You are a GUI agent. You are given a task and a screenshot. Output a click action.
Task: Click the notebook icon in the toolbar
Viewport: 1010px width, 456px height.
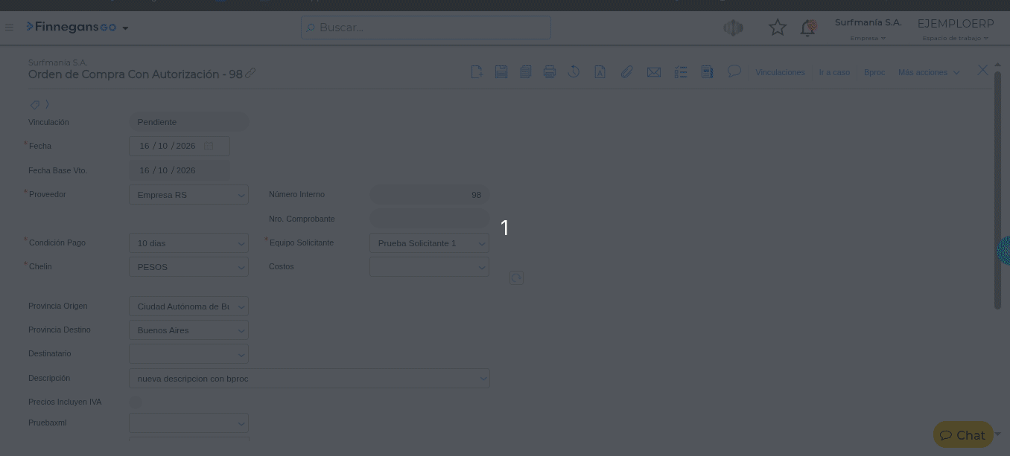tap(707, 72)
